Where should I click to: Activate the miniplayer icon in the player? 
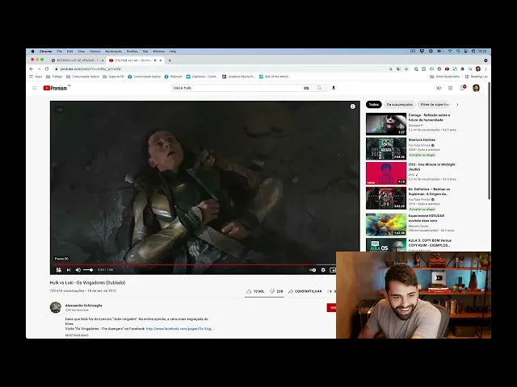333,270
